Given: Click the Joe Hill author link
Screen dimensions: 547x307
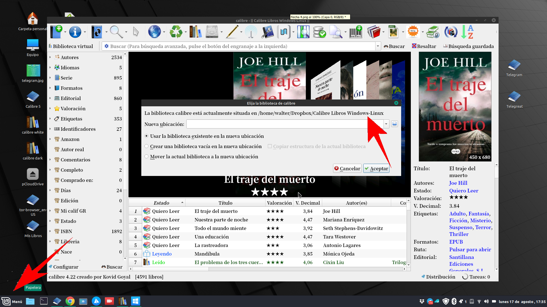Looking at the screenshot, I should tap(458, 183).
